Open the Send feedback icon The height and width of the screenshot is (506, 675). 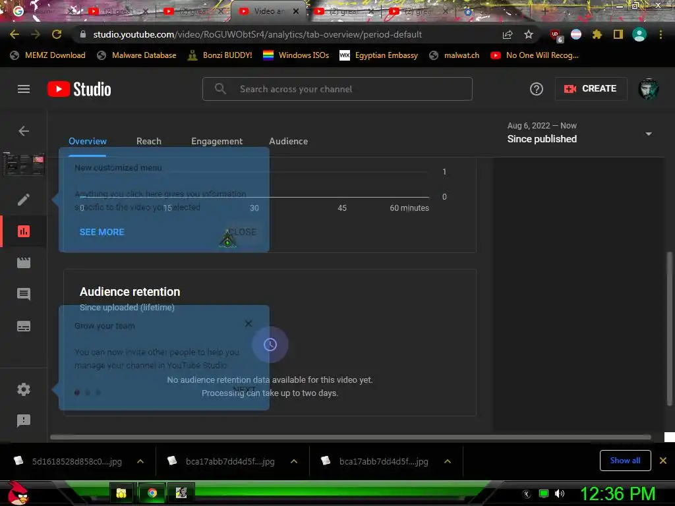click(x=24, y=421)
